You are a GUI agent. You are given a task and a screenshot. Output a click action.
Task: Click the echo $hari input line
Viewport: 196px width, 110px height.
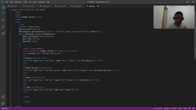pos(61,80)
